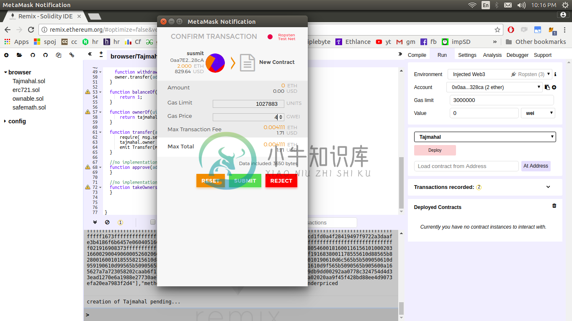
Task: Open the Settings tab
Action: click(467, 55)
